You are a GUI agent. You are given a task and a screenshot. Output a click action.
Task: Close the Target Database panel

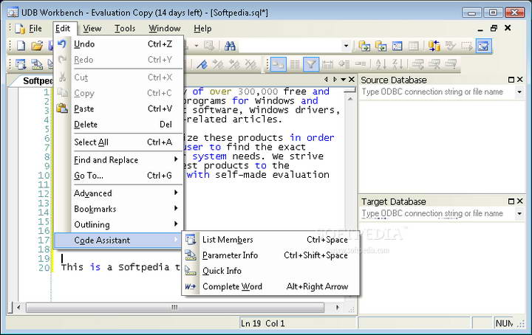(520, 201)
